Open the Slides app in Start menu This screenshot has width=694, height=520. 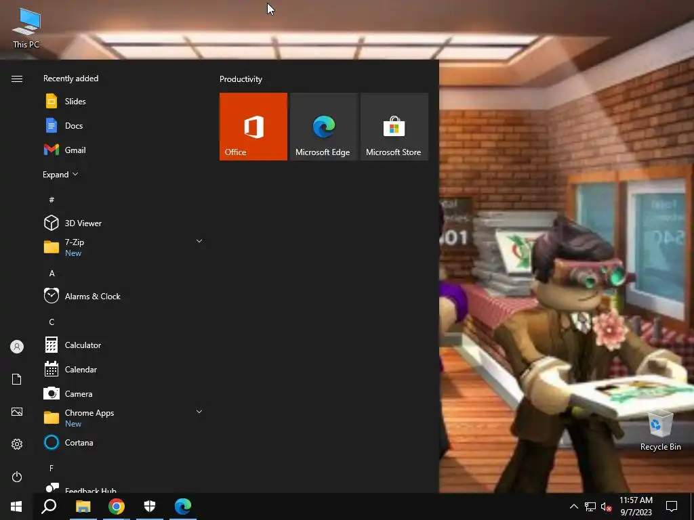click(x=124, y=102)
